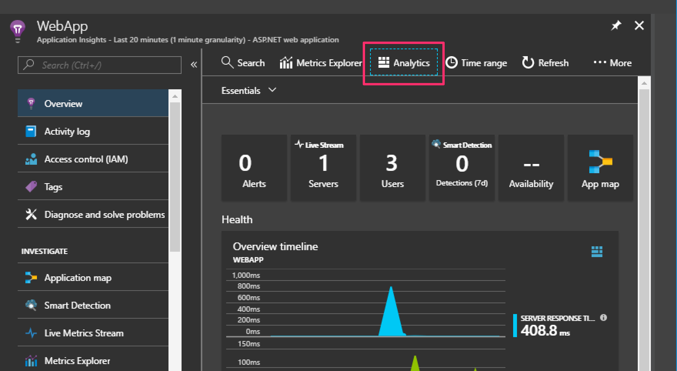The height and width of the screenshot is (371, 677).
Task: Click the Metrics Explorer bar-chart toolbar icon
Action: [286, 62]
